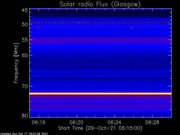Click the 06:16 time axis label
Image resolution: width=180 pixels, height=135 pixels.
tap(39, 122)
